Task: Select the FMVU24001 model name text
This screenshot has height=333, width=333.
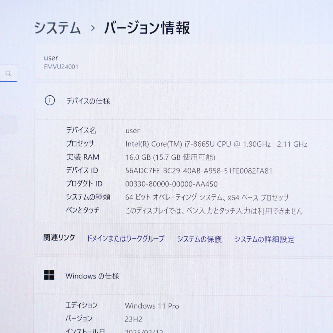Action: 61,67
